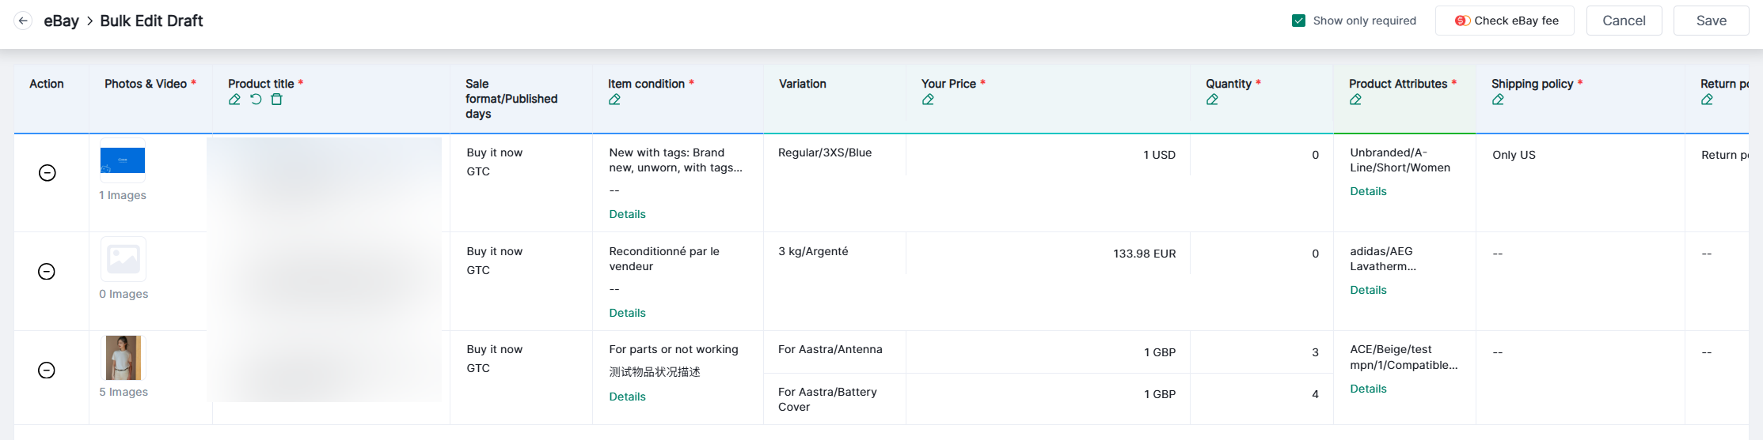The image size is (1763, 440).
Task: Uncheck Show only required checkbox
Action: (x=1298, y=21)
